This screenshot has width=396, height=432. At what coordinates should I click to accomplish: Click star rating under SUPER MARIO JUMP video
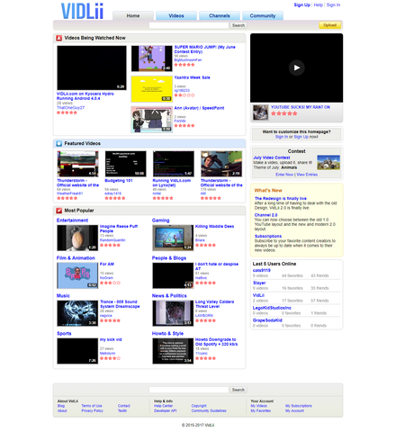click(184, 65)
